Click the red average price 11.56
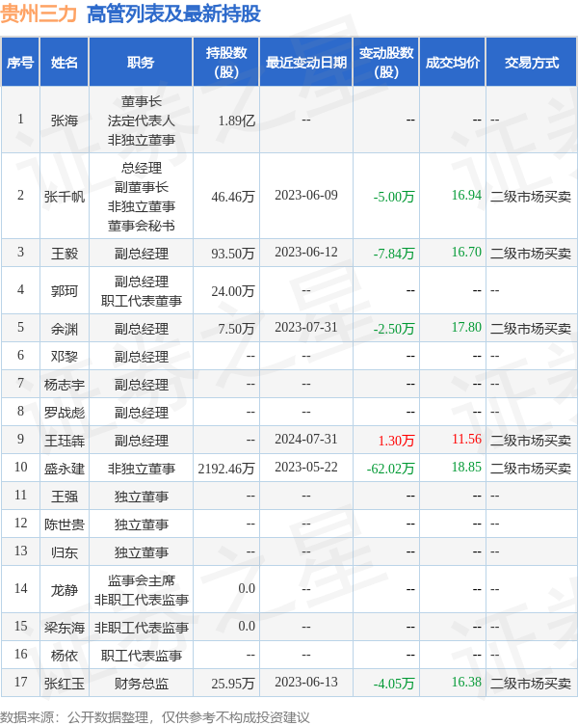Viewport: 578px width, 726px height. click(x=466, y=439)
